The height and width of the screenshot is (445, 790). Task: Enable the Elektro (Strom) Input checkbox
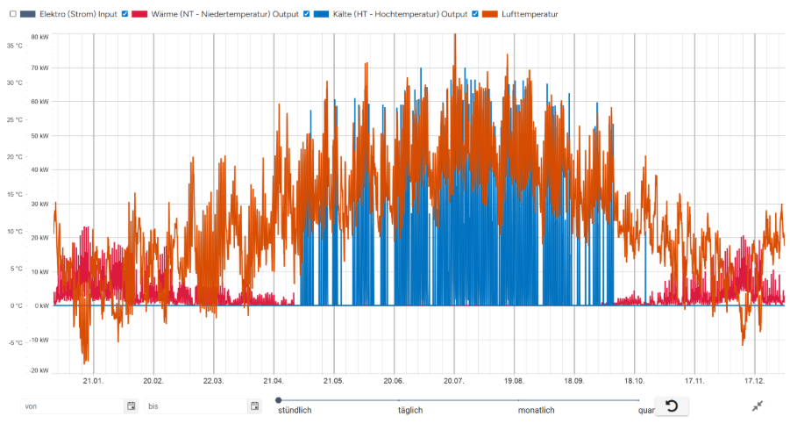pos(11,14)
